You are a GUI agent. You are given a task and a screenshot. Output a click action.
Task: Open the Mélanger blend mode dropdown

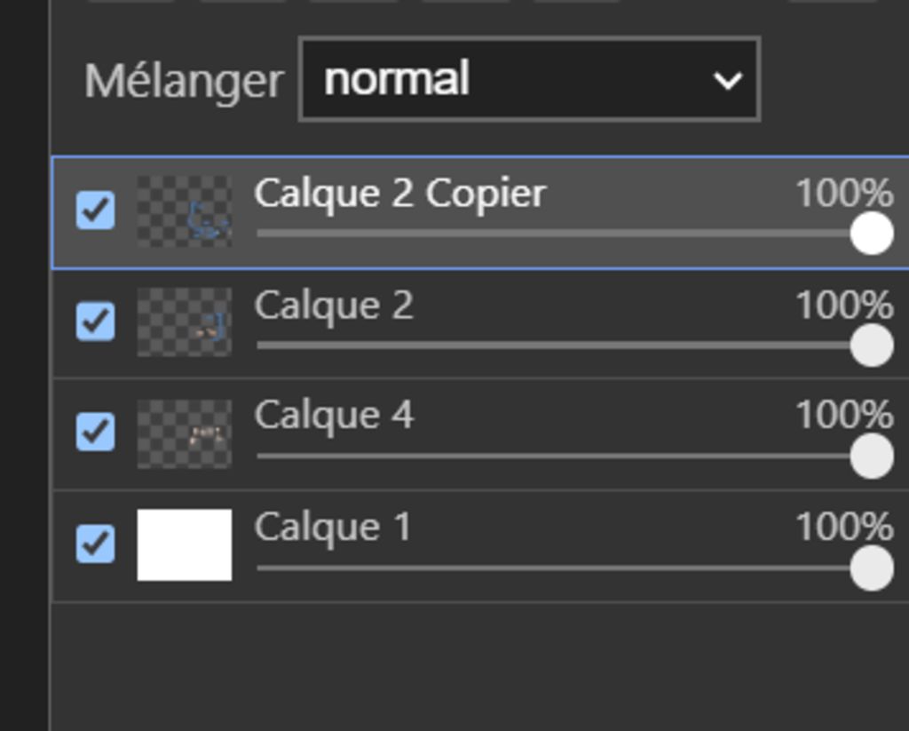(529, 79)
